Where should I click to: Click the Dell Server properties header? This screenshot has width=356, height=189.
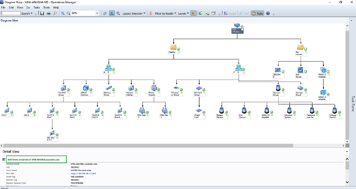(34, 159)
